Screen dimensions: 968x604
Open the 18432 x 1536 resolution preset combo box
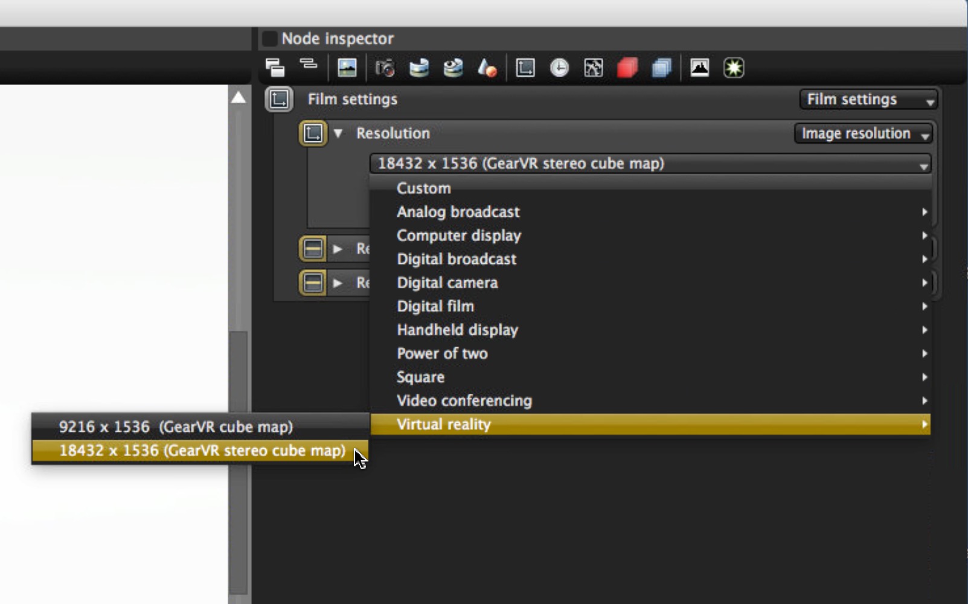pyautogui.click(x=650, y=164)
